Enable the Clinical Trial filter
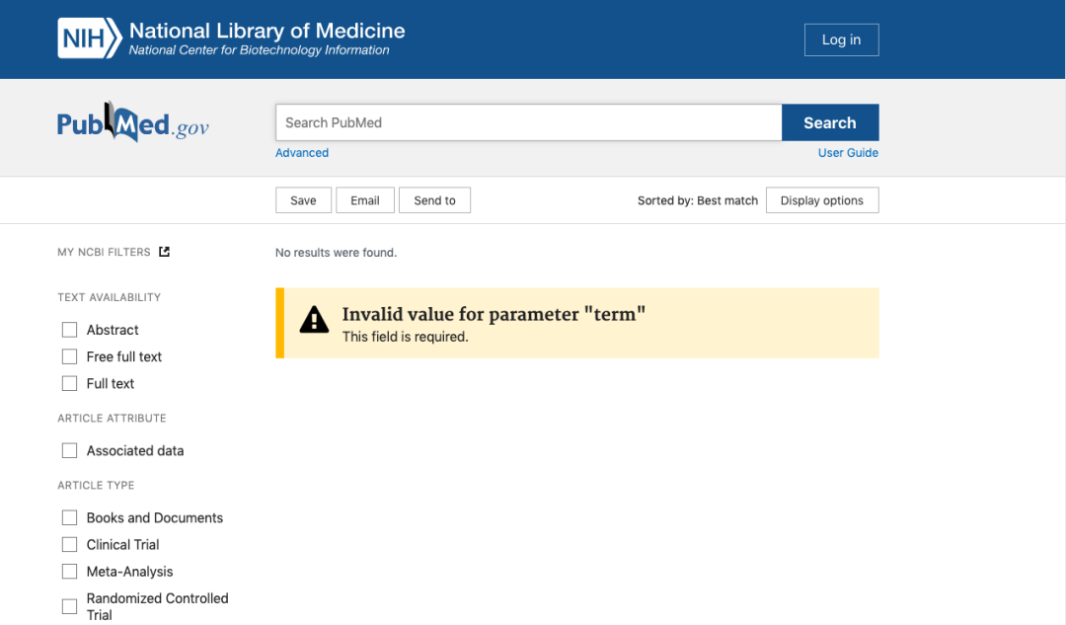Screen dimensions: 1066x625 [70, 544]
